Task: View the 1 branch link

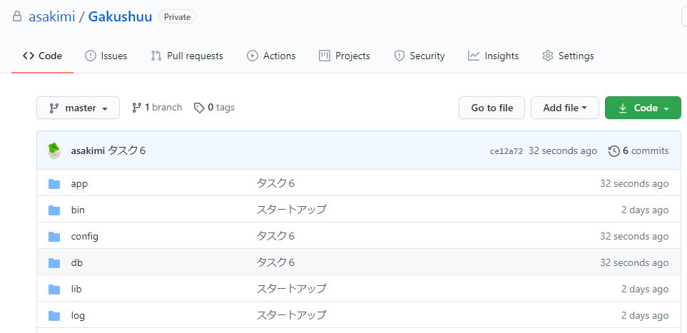Action: point(157,108)
